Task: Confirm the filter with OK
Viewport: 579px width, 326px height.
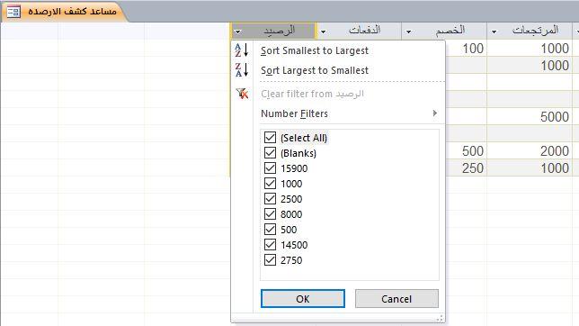Action: [x=303, y=299]
